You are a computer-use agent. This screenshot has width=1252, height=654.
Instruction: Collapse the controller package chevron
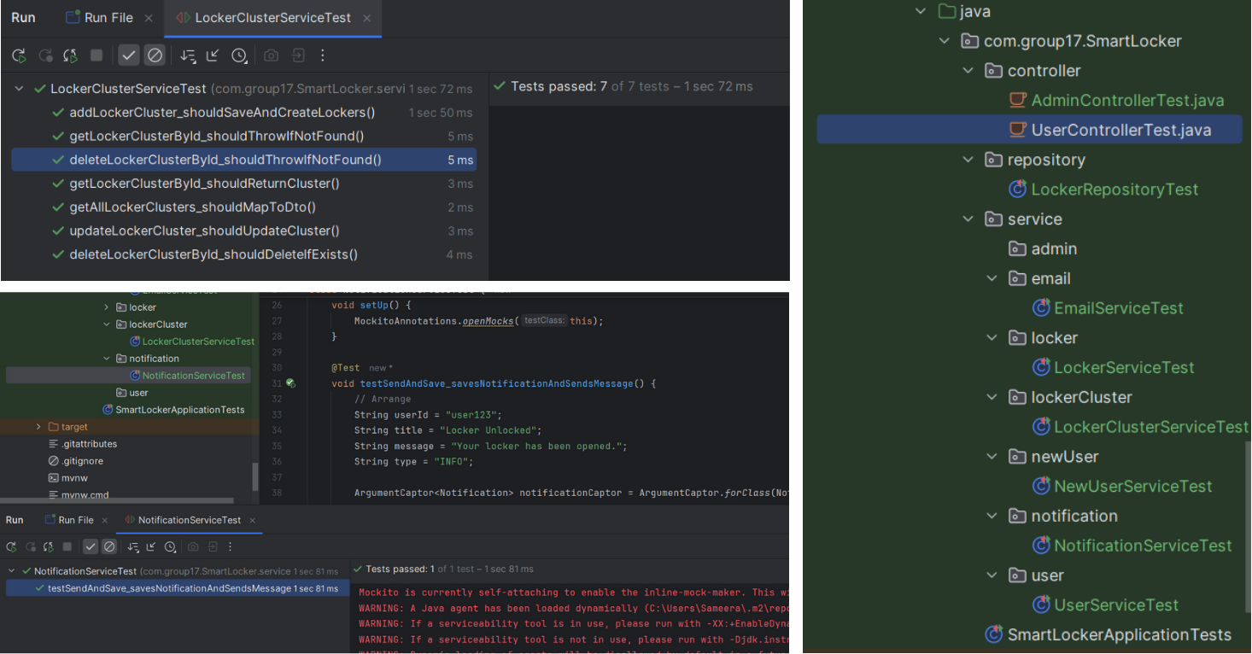pos(968,71)
